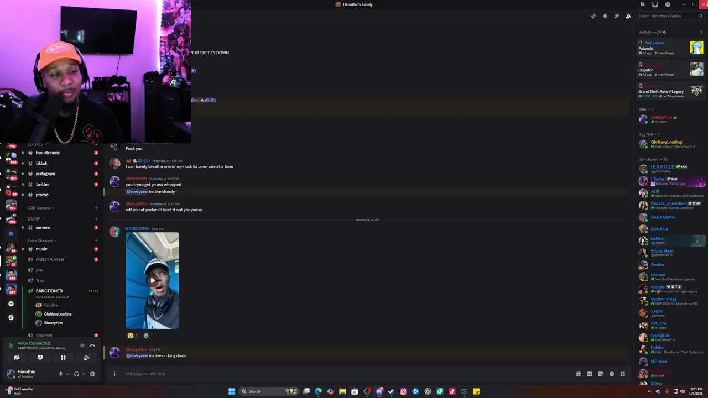708x398 pixels.
Task: Open microphone input options arrow
Action: 67,374
